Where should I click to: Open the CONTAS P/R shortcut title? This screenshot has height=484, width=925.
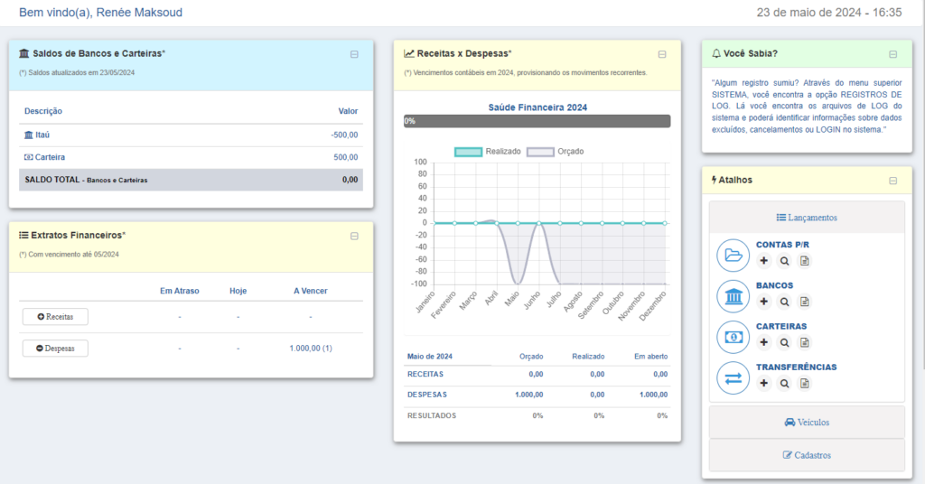point(783,245)
